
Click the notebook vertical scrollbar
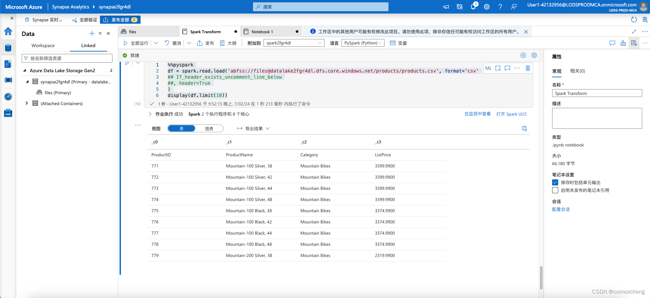coord(541,277)
